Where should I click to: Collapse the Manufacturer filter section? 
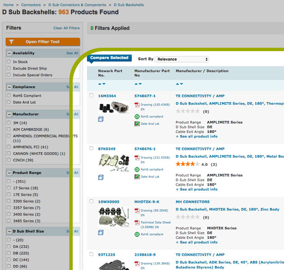9,114
